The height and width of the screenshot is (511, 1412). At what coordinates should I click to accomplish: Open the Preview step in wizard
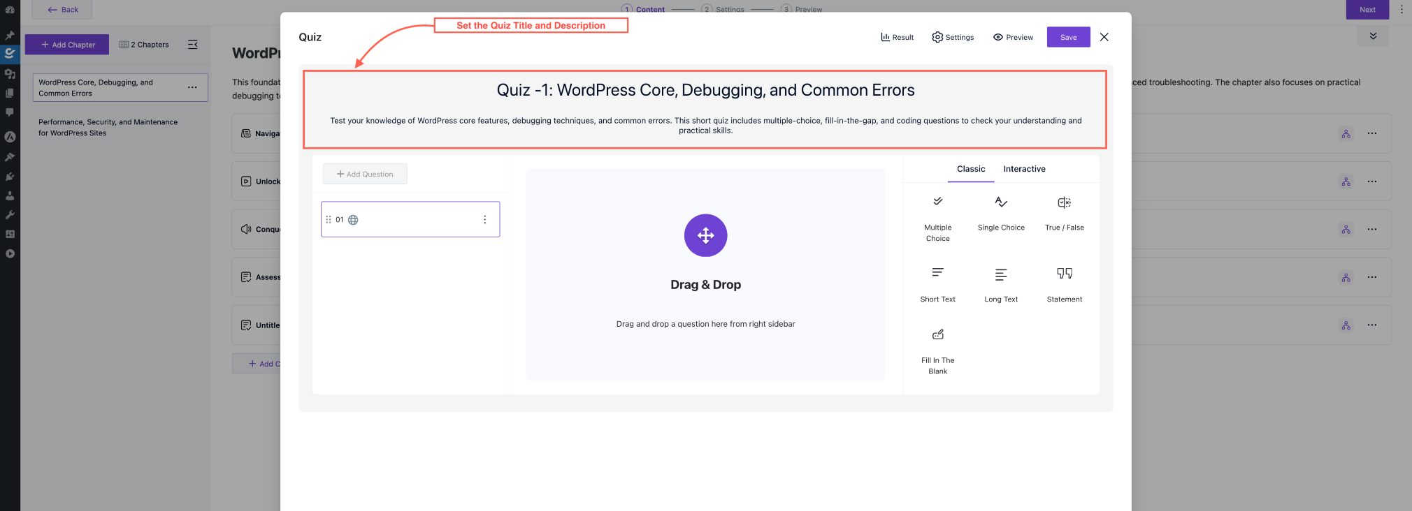(x=802, y=9)
